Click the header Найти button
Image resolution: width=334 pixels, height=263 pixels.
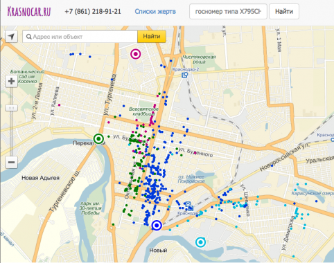pyautogui.click(x=284, y=11)
